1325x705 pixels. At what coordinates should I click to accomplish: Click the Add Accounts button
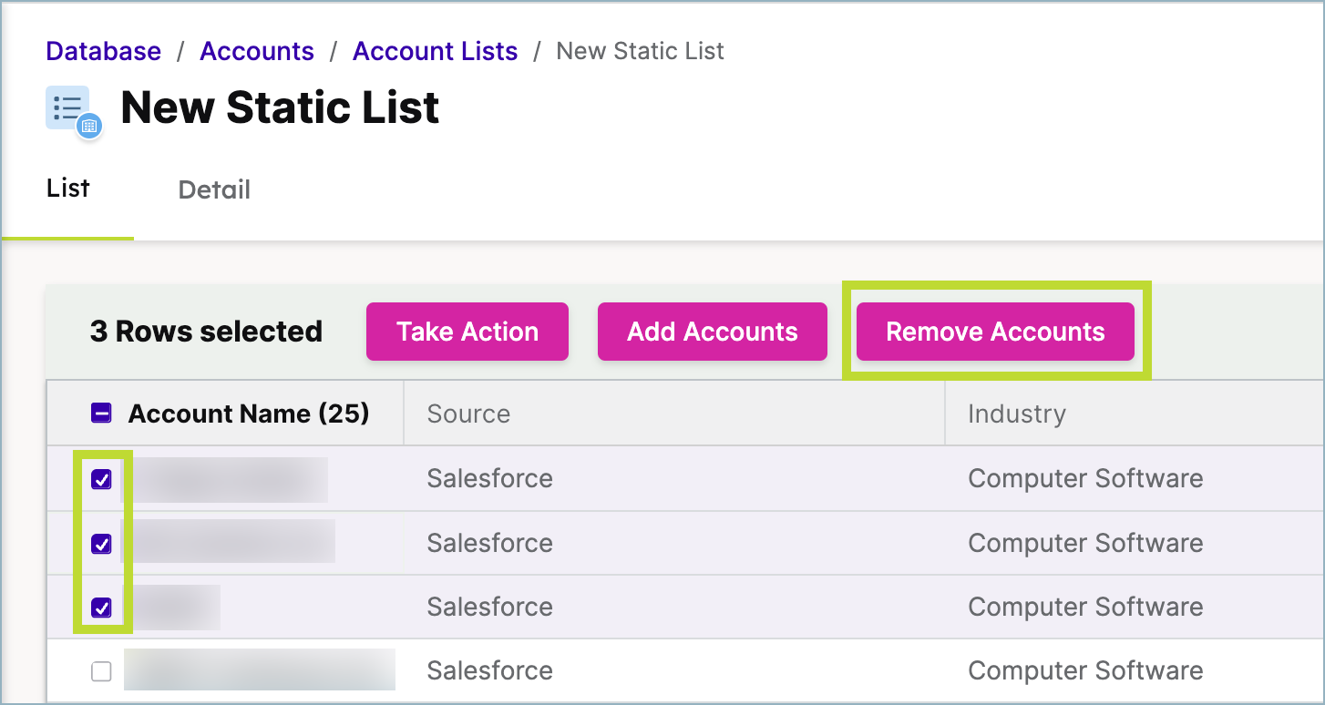[x=712, y=332]
